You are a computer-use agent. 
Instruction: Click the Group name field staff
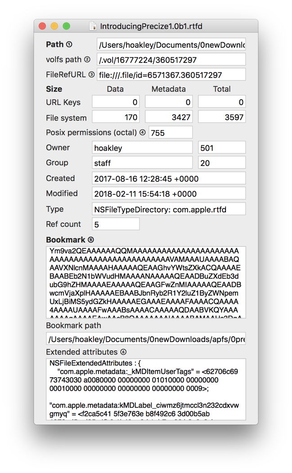pyautogui.click(x=142, y=162)
